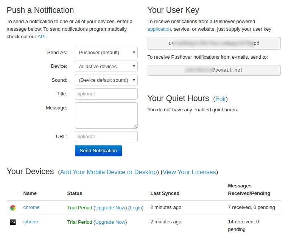Open the iphone device link
288x237 pixels.
pyautogui.click(x=31, y=222)
